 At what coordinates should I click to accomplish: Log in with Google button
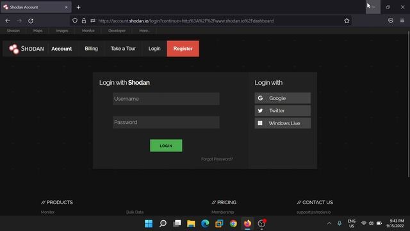pyautogui.click(x=283, y=98)
